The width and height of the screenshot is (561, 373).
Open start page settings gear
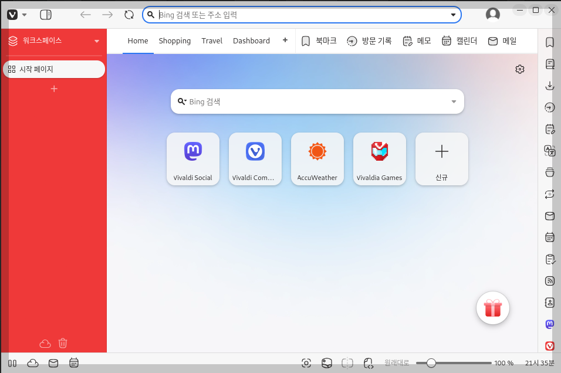520,69
